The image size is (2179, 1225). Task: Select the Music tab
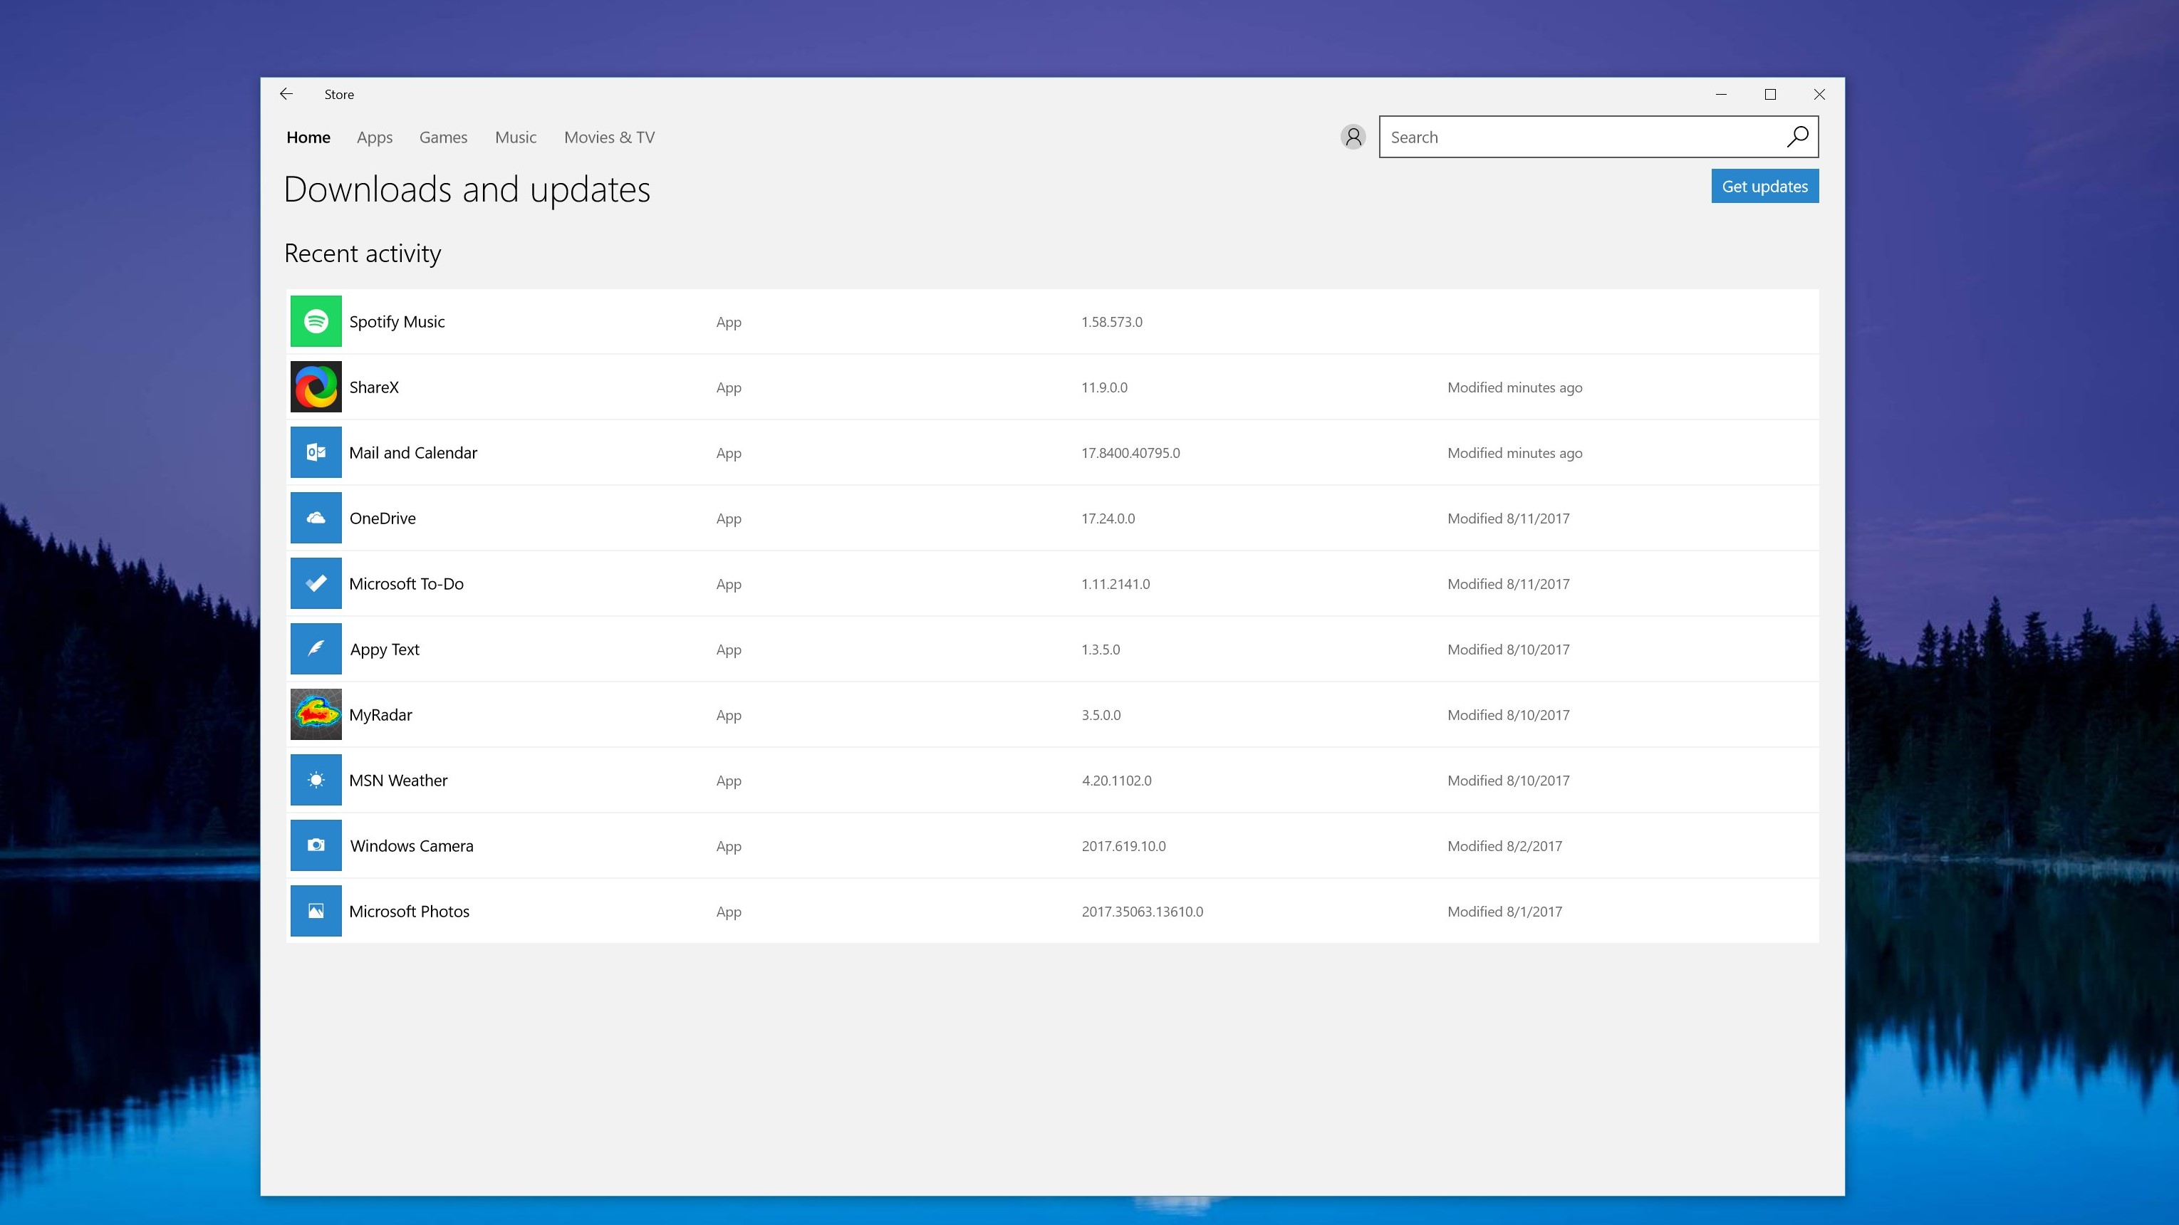[x=515, y=137]
